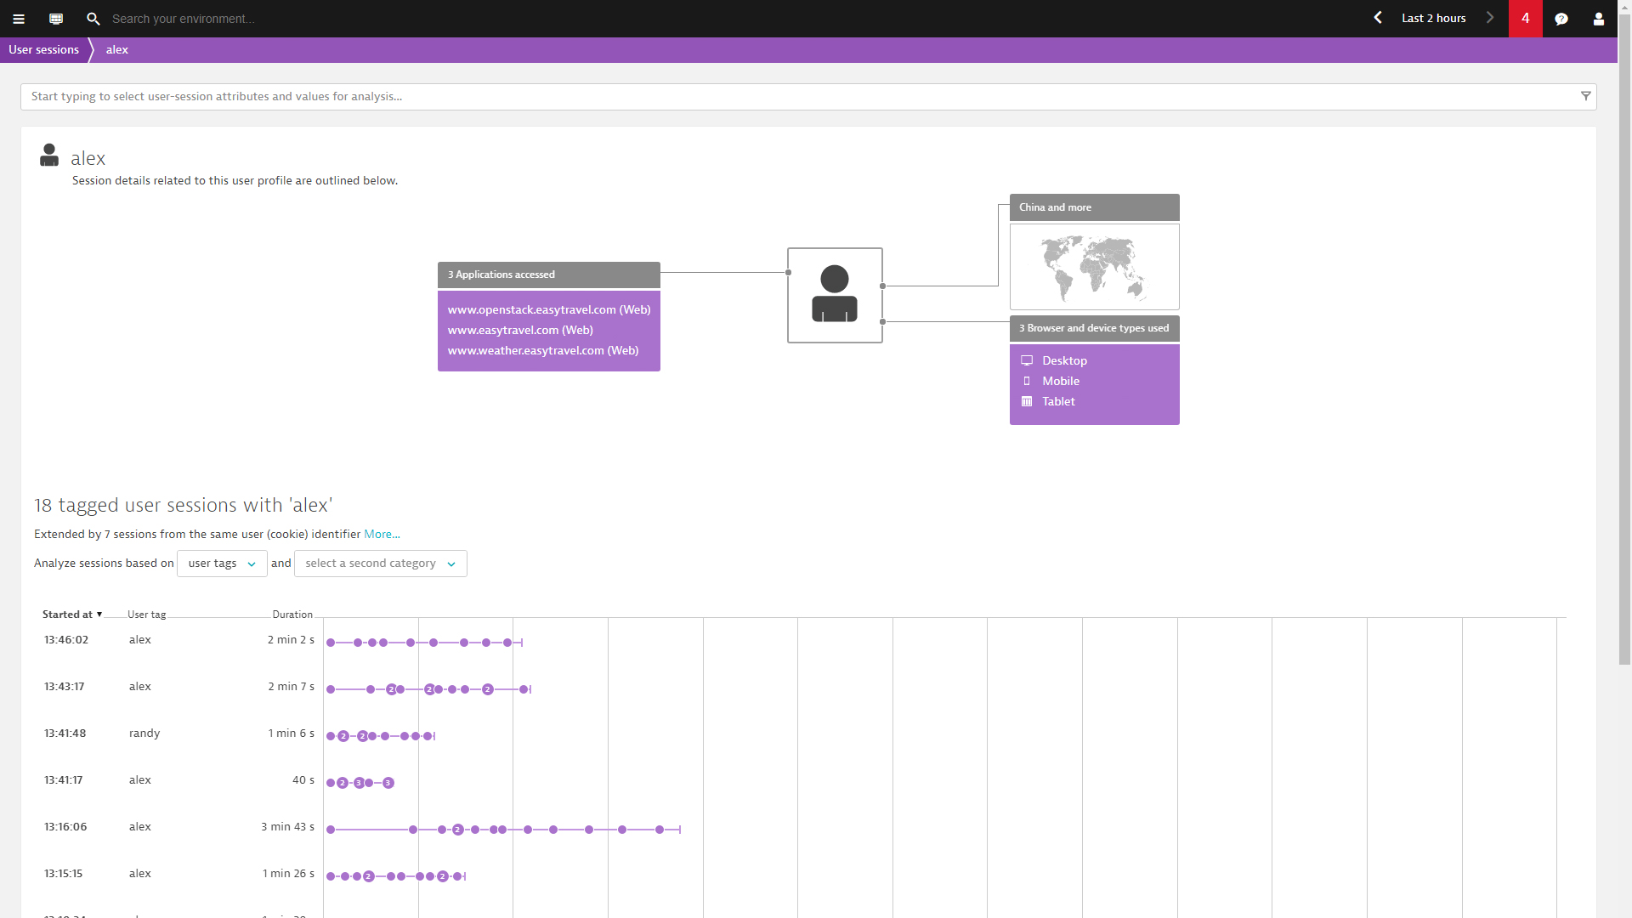
Task: Sort by User tag column
Action: [x=147, y=614]
